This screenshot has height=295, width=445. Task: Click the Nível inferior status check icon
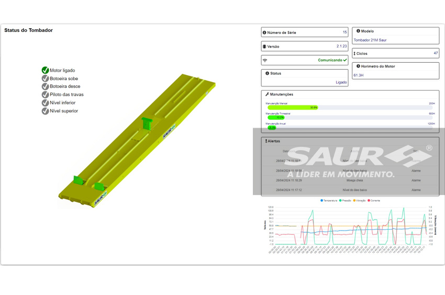point(45,103)
